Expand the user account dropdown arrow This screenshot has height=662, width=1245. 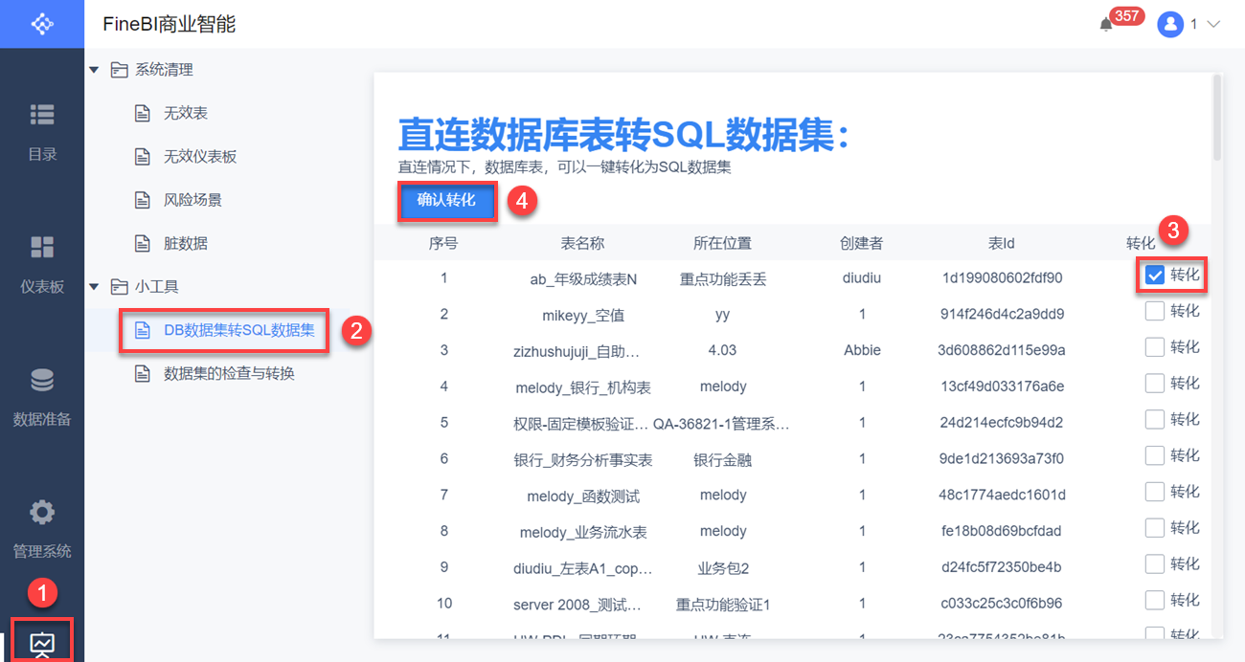[1213, 25]
